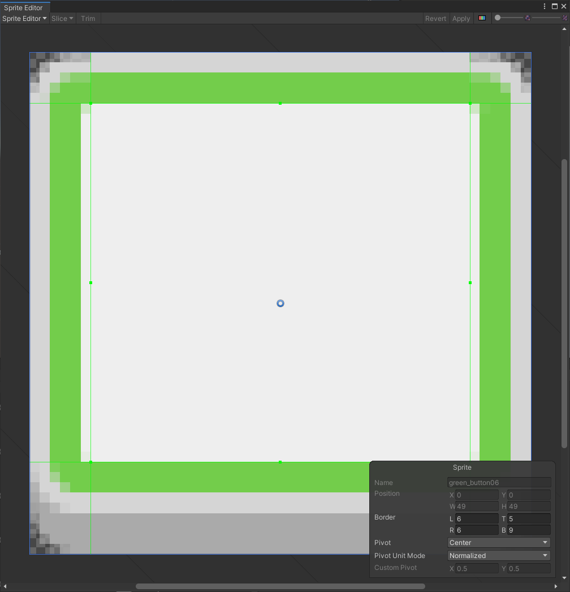Image resolution: width=570 pixels, height=592 pixels.
Task: Click the Border T input field
Action: point(529,519)
